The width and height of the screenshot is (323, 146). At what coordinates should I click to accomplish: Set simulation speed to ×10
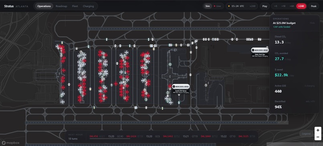tap(283, 6)
